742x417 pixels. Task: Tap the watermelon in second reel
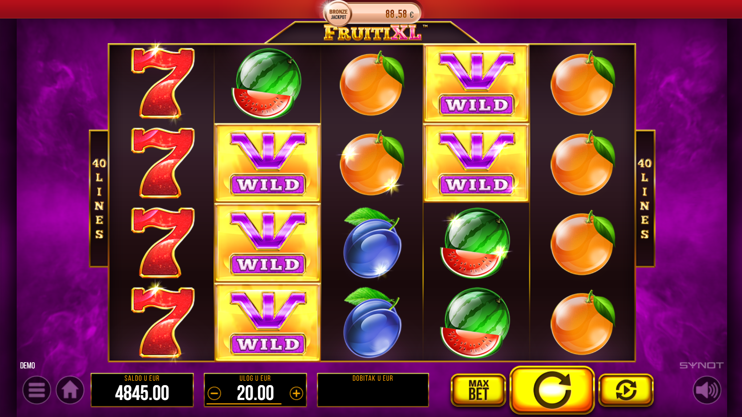(x=268, y=83)
